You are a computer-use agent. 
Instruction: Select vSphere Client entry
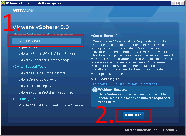(31, 47)
